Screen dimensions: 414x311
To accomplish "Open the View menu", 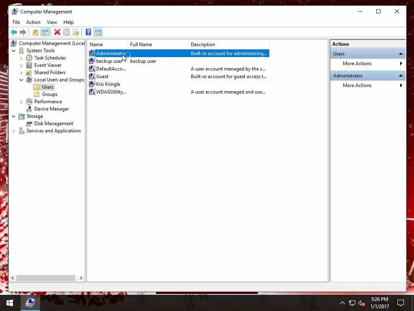I will pos(52,22).
